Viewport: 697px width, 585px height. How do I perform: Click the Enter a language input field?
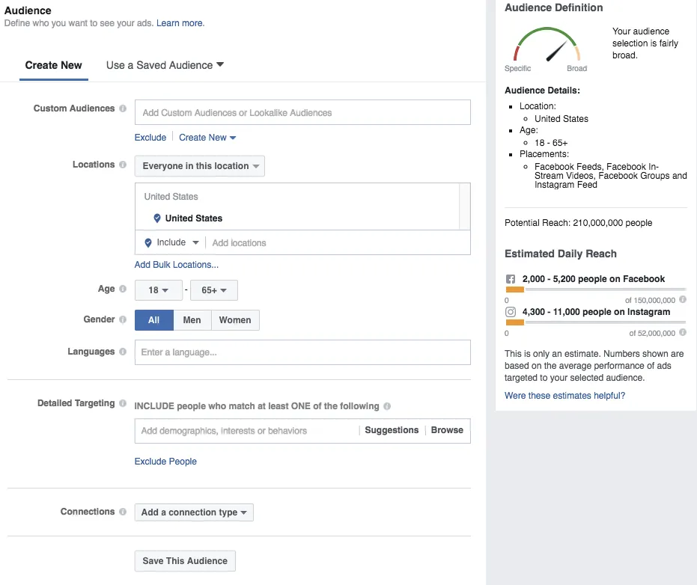[x=302, y=352]
